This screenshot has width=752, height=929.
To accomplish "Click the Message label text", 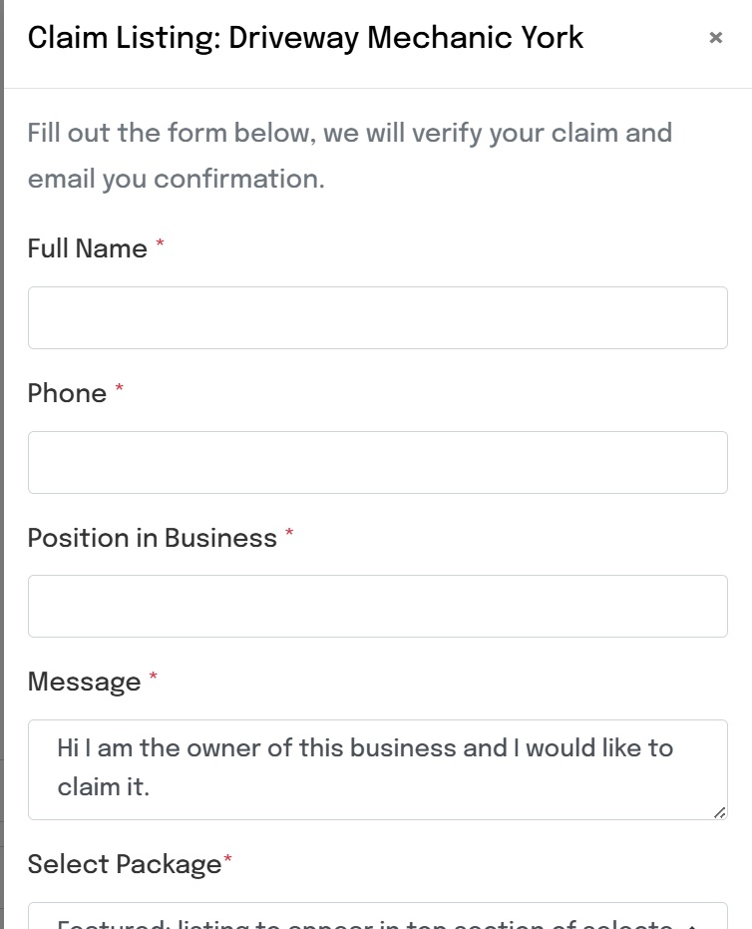I will point(85,682).
